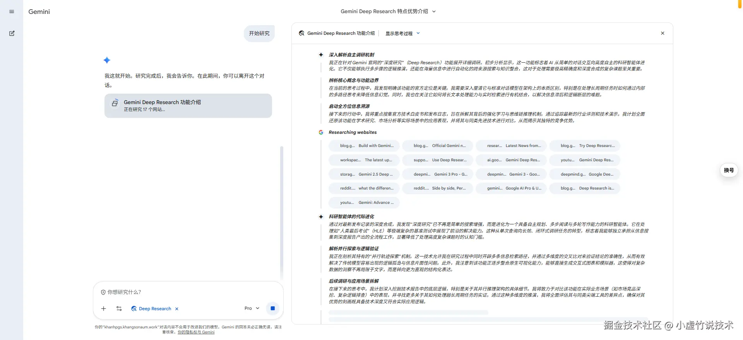Click the 解析并行探索与逻辑验证 heading

354,249
